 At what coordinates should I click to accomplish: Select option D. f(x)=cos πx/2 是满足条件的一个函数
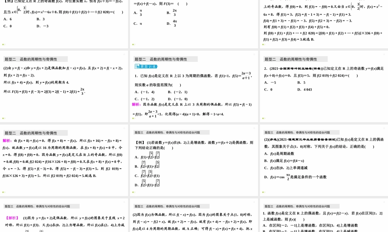tap(295, 177)
